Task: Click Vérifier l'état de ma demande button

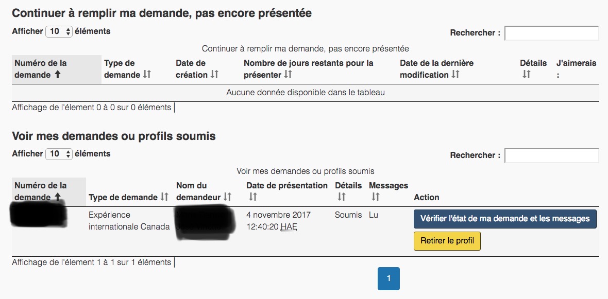Action: pyautogui.click(x=505, y=219)
